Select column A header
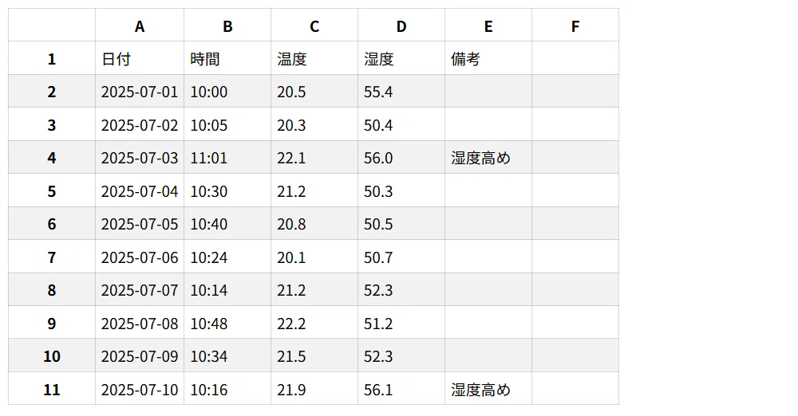The image size is (798, 416). coord(140,25)
